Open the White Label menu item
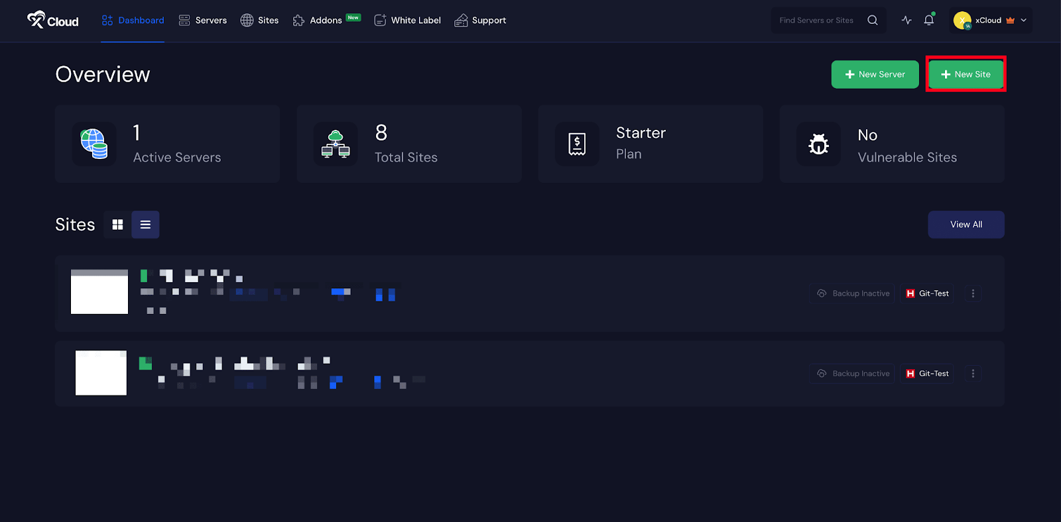1061x522 pixels. pyautogui.click(x=407, y=21)
